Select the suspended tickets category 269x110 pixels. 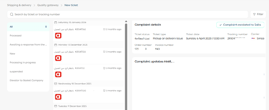click(x=16, y=72)
